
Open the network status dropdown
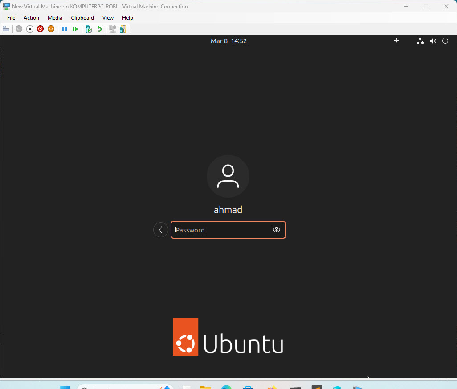pos(420,41)
